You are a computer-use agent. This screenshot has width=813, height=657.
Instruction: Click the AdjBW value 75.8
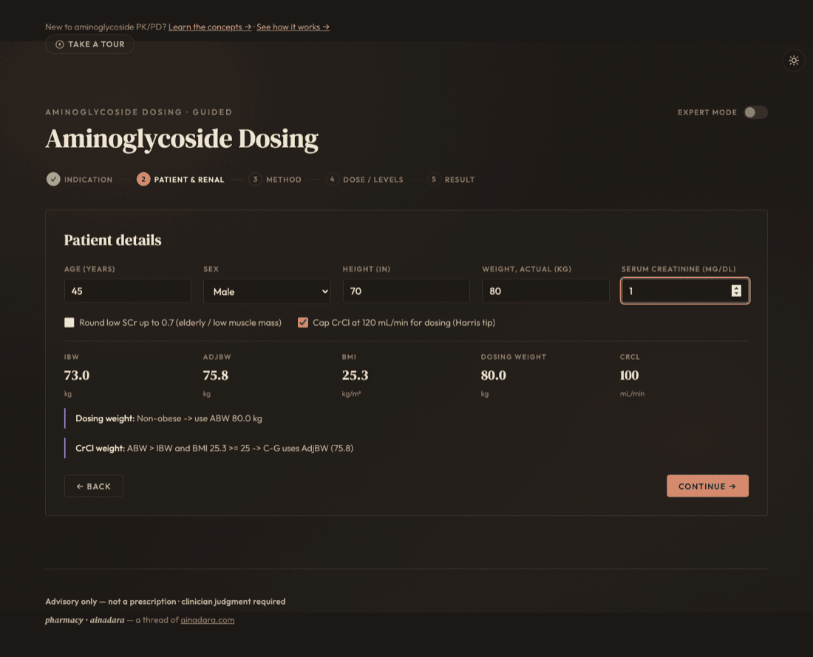pos(216,375)
